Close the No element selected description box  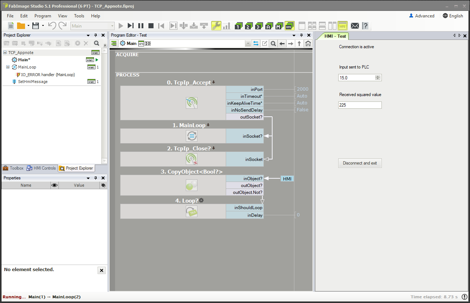pyautogui.click(x=102, y=270)
